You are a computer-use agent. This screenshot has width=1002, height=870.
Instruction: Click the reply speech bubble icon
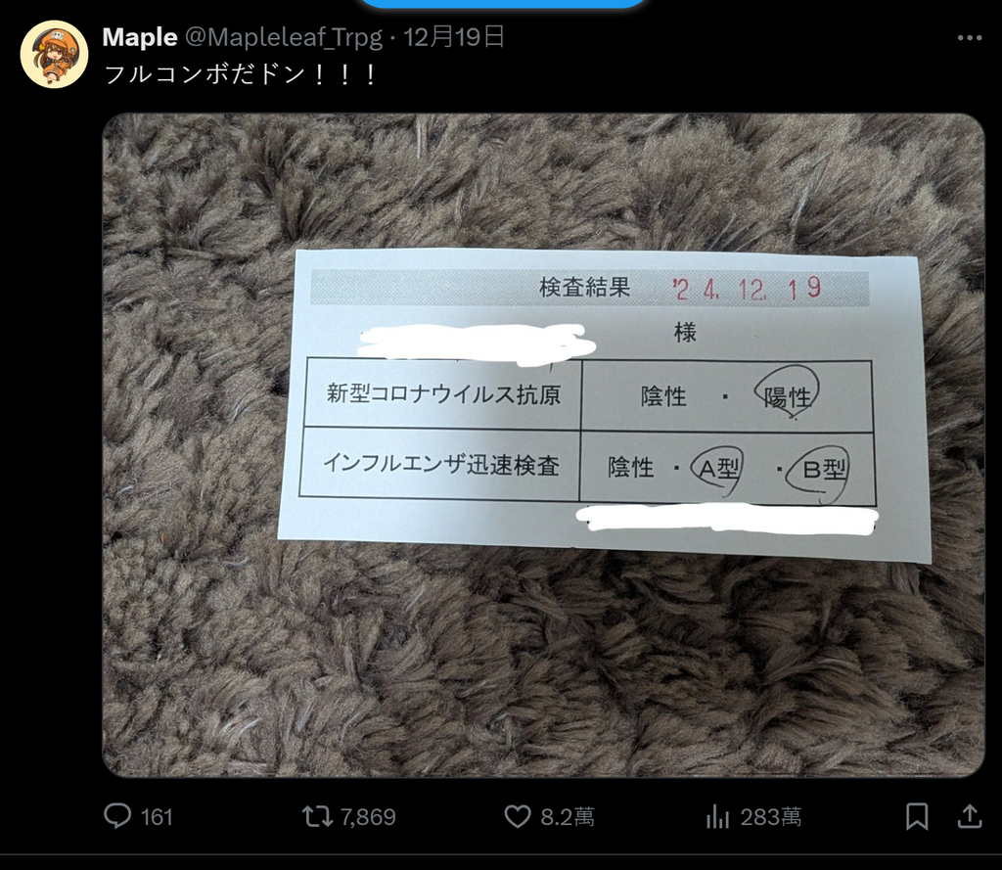click(x=117, y=816)
